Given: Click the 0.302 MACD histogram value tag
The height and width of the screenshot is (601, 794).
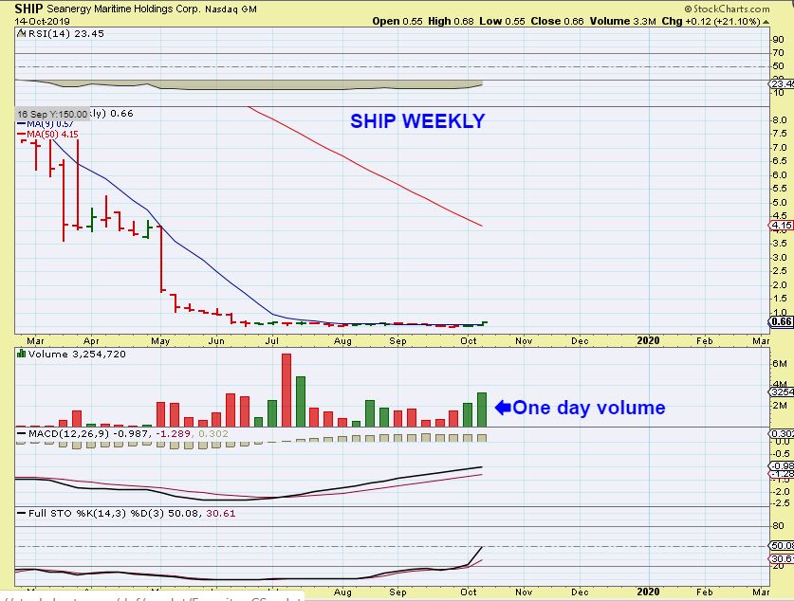Looking at the screenshot, I should tap(782, 433).
